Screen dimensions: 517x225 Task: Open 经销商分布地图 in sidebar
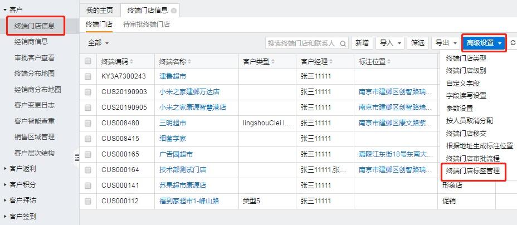click(x=37, y=89)
